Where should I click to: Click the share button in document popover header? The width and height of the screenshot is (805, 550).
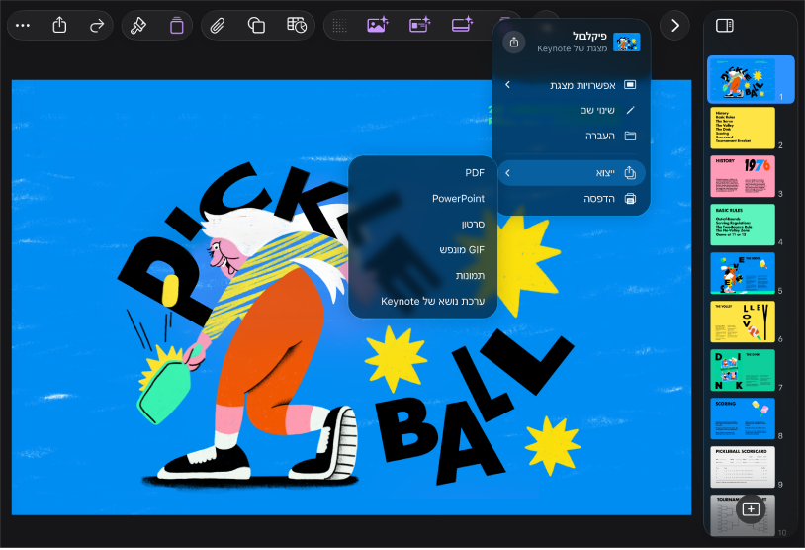click(x=514, y=43)
